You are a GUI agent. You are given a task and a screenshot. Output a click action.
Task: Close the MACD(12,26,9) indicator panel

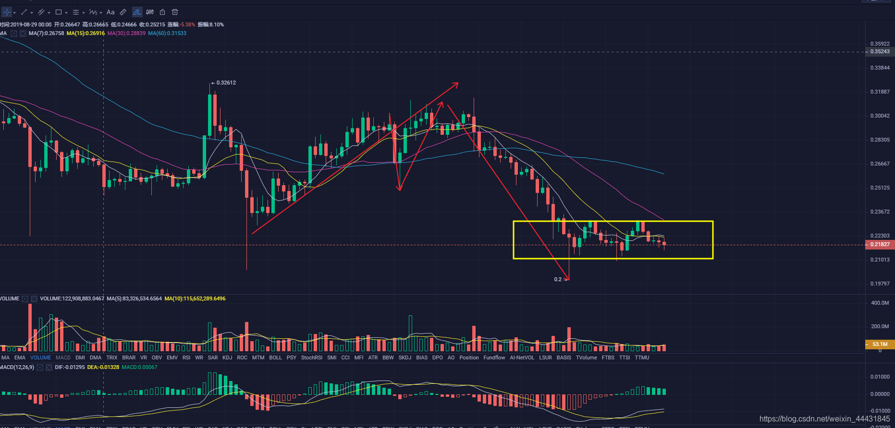(x=49, y=368)
